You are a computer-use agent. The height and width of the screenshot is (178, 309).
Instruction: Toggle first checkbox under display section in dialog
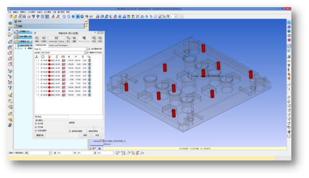pos(36,123)
